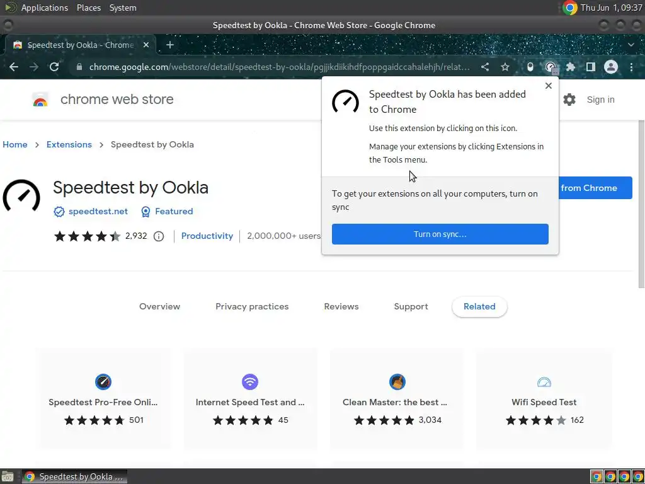This screenshot has height=484, width=645.
Task: Click the Sign in link
Action: pyautogui.click(x=600, y=100)
